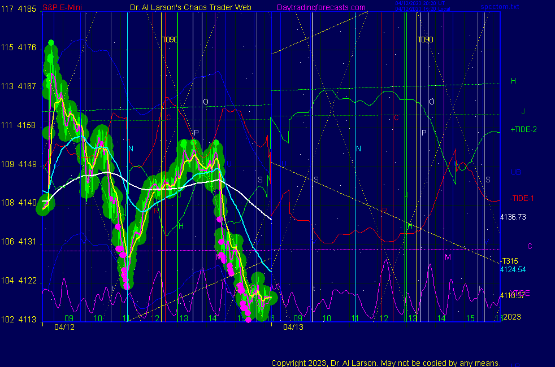Select the 113 4167 axis value
555x367 pixels.
(x=19, y=86)
